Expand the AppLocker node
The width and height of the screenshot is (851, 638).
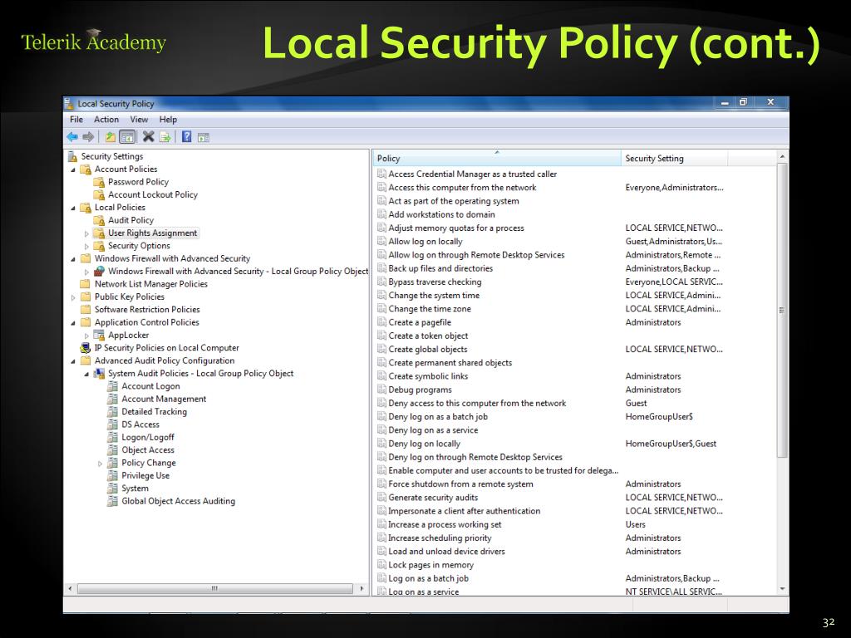86,336
